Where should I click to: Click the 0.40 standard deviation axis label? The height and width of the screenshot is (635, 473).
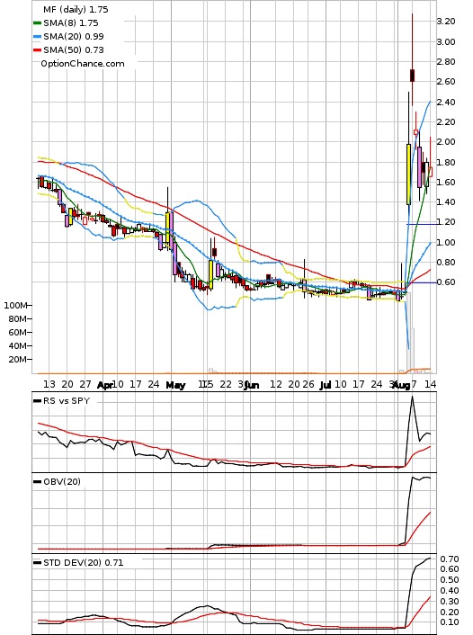click(450, 591)
